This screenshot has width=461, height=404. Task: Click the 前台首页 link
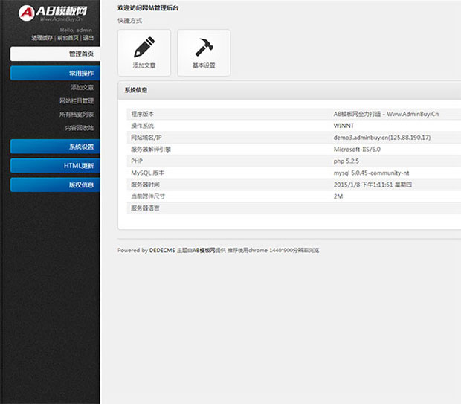pos(68,38)
